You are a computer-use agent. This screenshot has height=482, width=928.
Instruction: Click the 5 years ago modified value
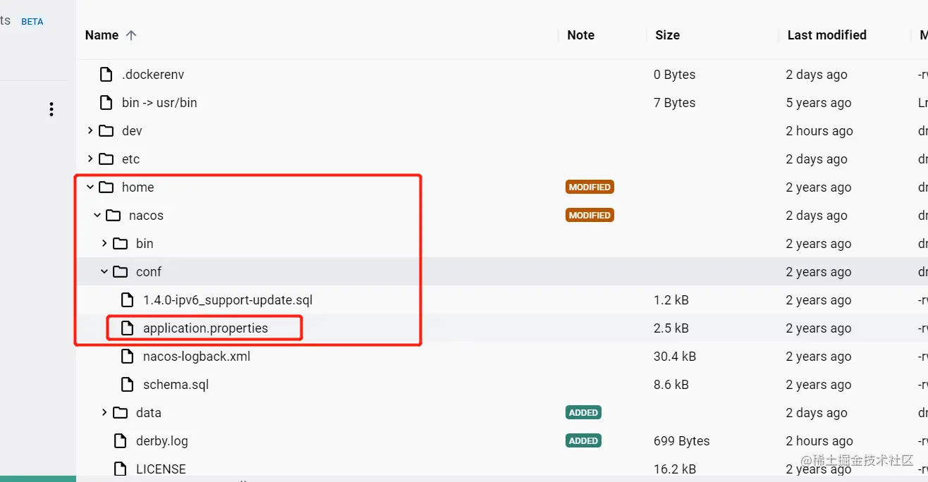click(x=819, y=103)
